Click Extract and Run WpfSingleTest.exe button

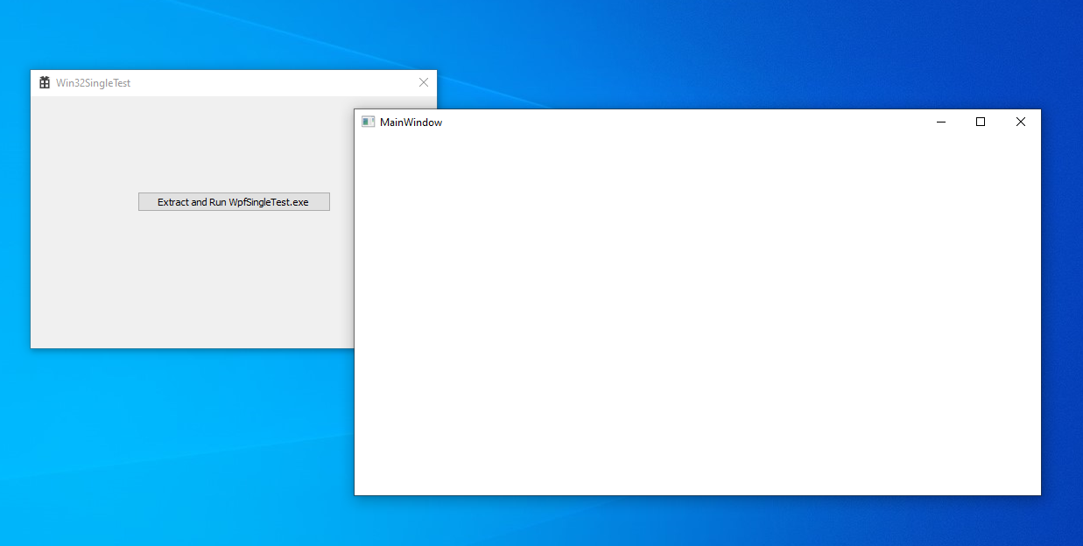(234, 202)
